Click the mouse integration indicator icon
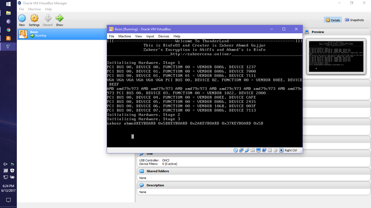 click(275, 150)
